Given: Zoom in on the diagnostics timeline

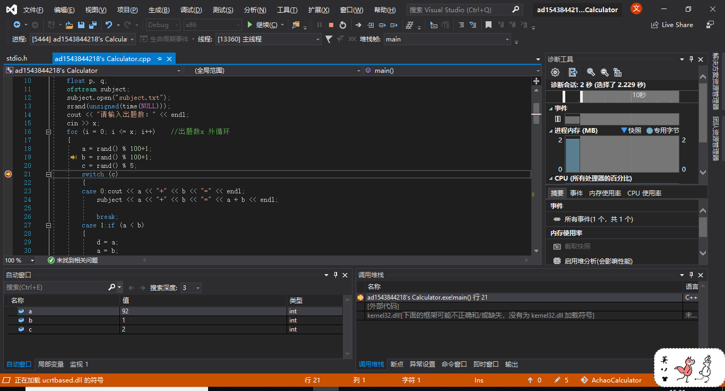Looking at the screenshot, I should click(591, 72).
